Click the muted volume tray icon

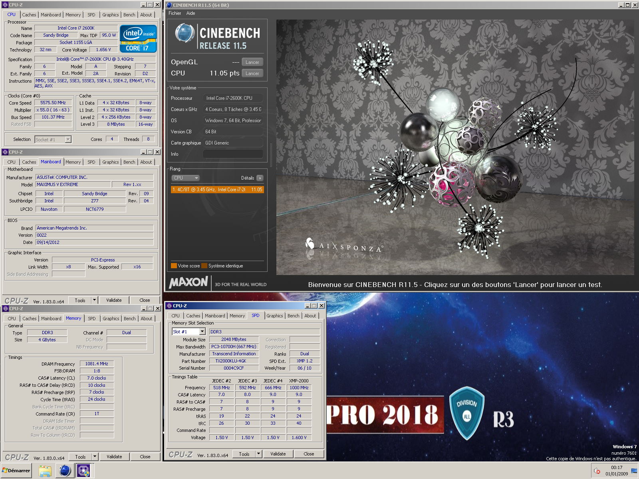coord(597,471)
